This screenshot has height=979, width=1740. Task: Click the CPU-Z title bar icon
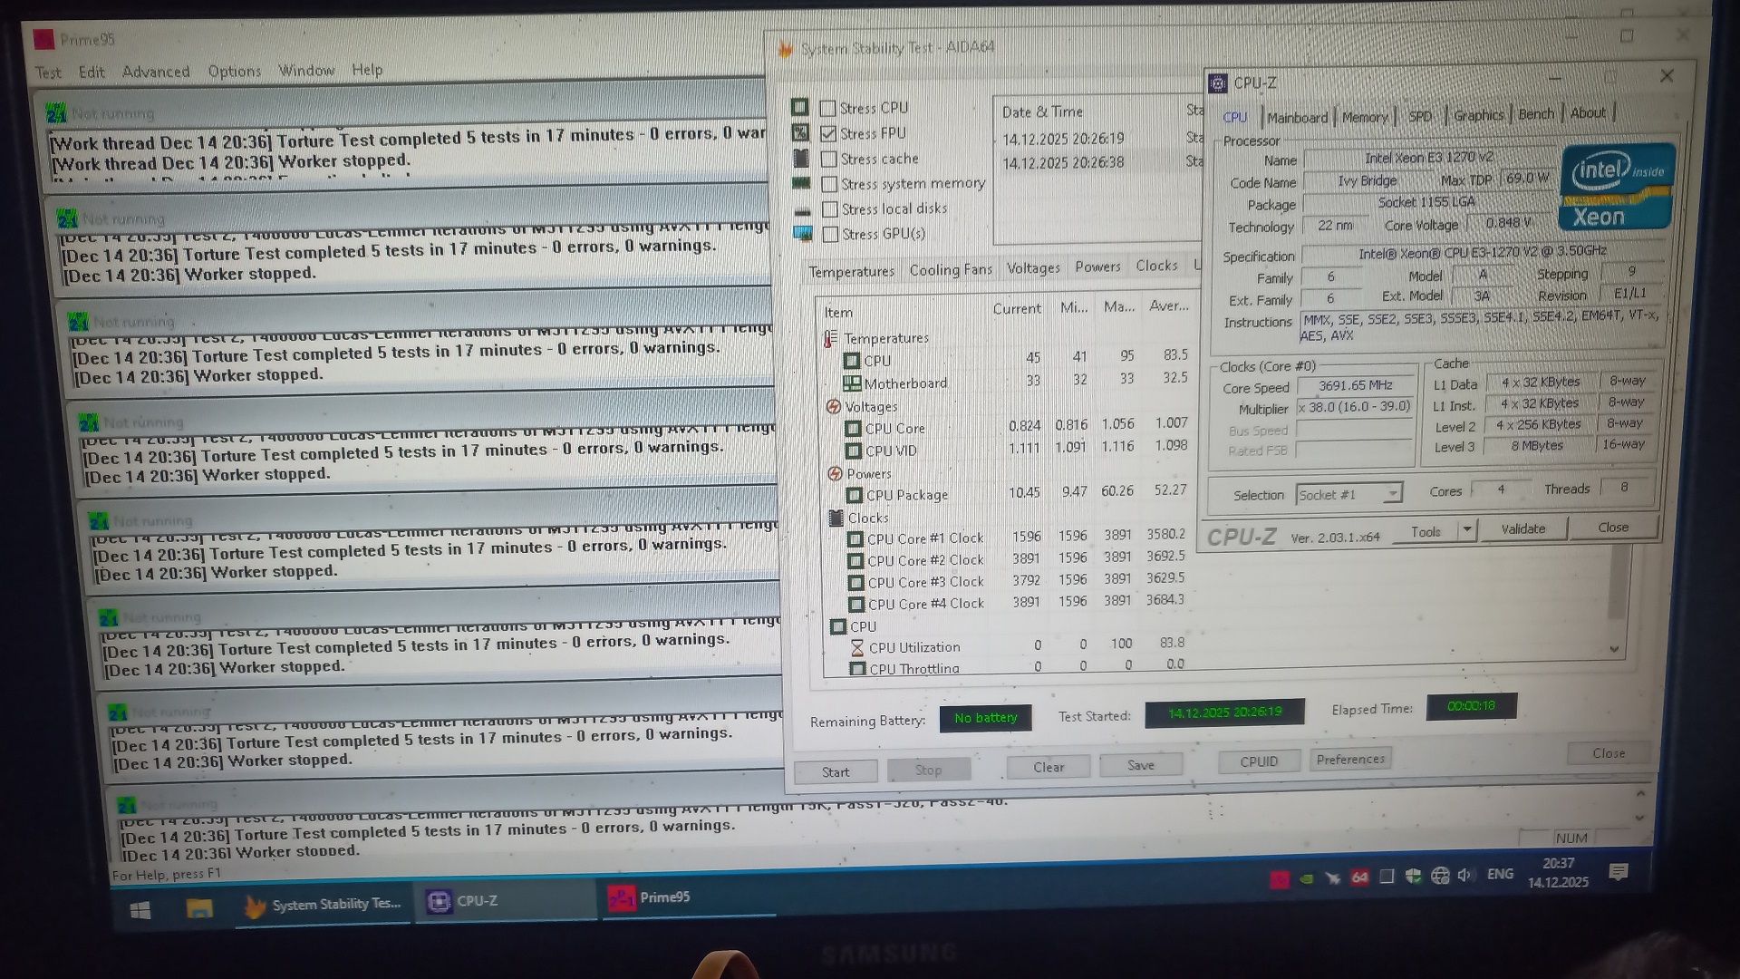point(1218,83)
